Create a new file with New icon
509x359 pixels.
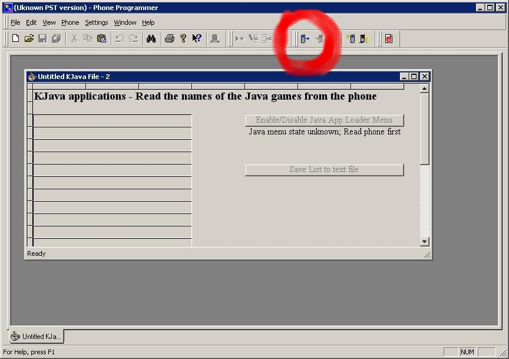pyautogui.click(x=15, y=39)
